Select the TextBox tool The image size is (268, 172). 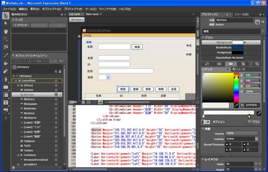(x=6, y=102)
